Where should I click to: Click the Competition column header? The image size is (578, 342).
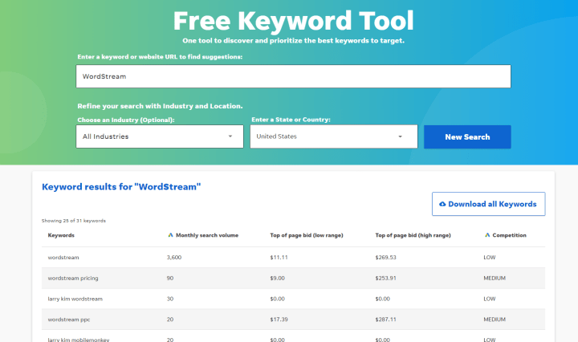[x=509, y=235]
